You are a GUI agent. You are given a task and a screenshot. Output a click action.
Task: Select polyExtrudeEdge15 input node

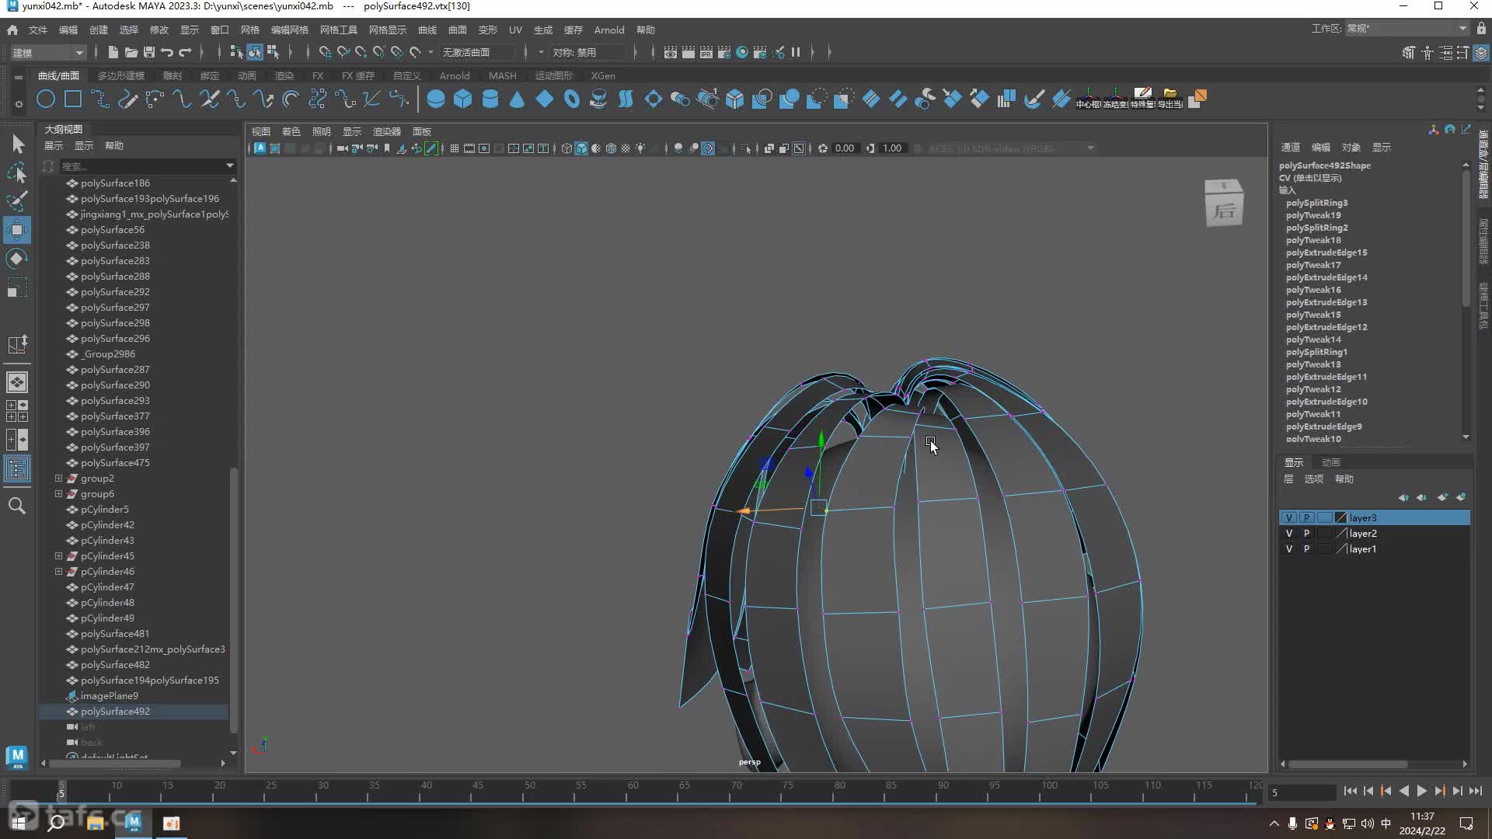pyautogui.click(x=1326, y=252)
